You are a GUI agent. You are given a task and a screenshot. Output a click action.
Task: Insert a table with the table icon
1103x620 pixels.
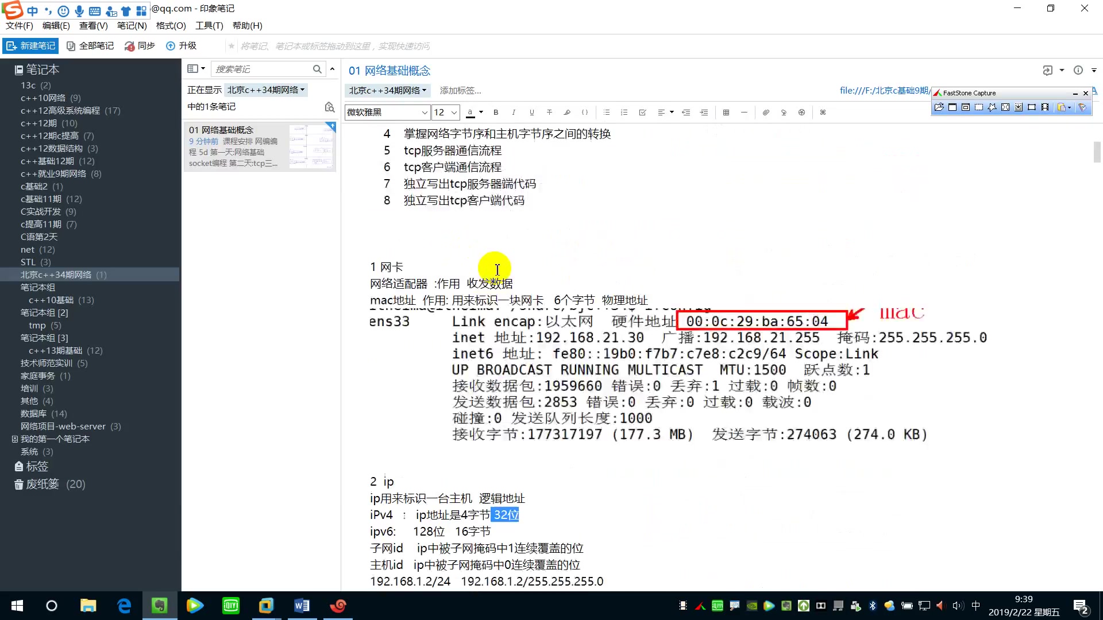click(726, 112)
